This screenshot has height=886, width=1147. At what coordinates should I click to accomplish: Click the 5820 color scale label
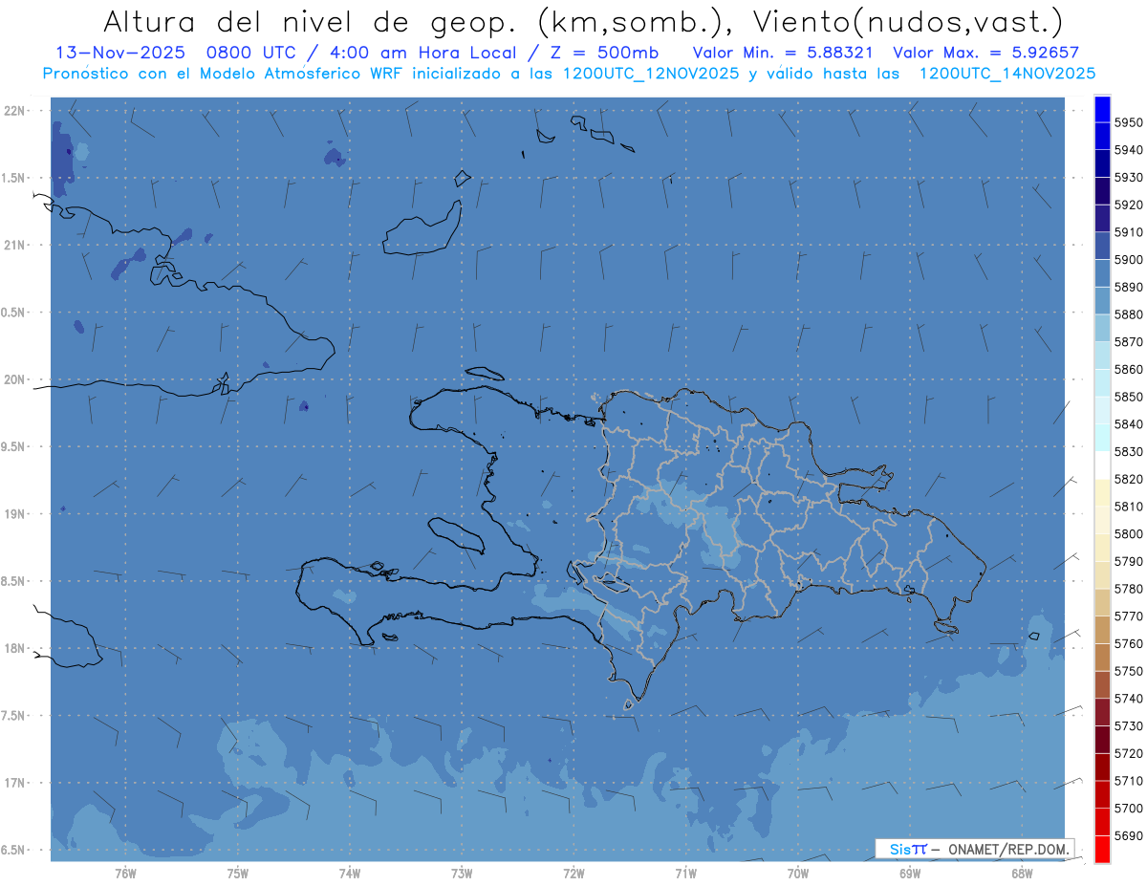click(x=1128, y=479)
